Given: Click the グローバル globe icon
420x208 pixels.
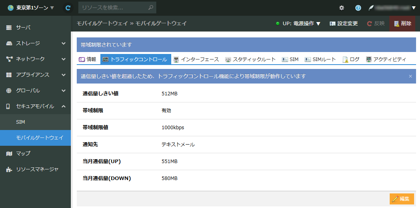Looking at the screenshot, I should click(x=9, y=91).
